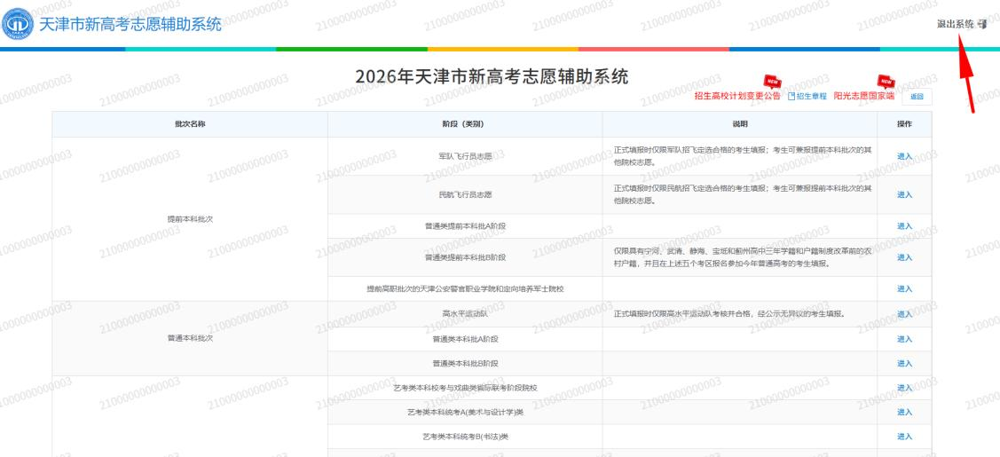Click the 民航飞行员志愿 stage cell
The width and height of the screenshot is (1000, 457).
pyautogui.click(x=465, y=194)
